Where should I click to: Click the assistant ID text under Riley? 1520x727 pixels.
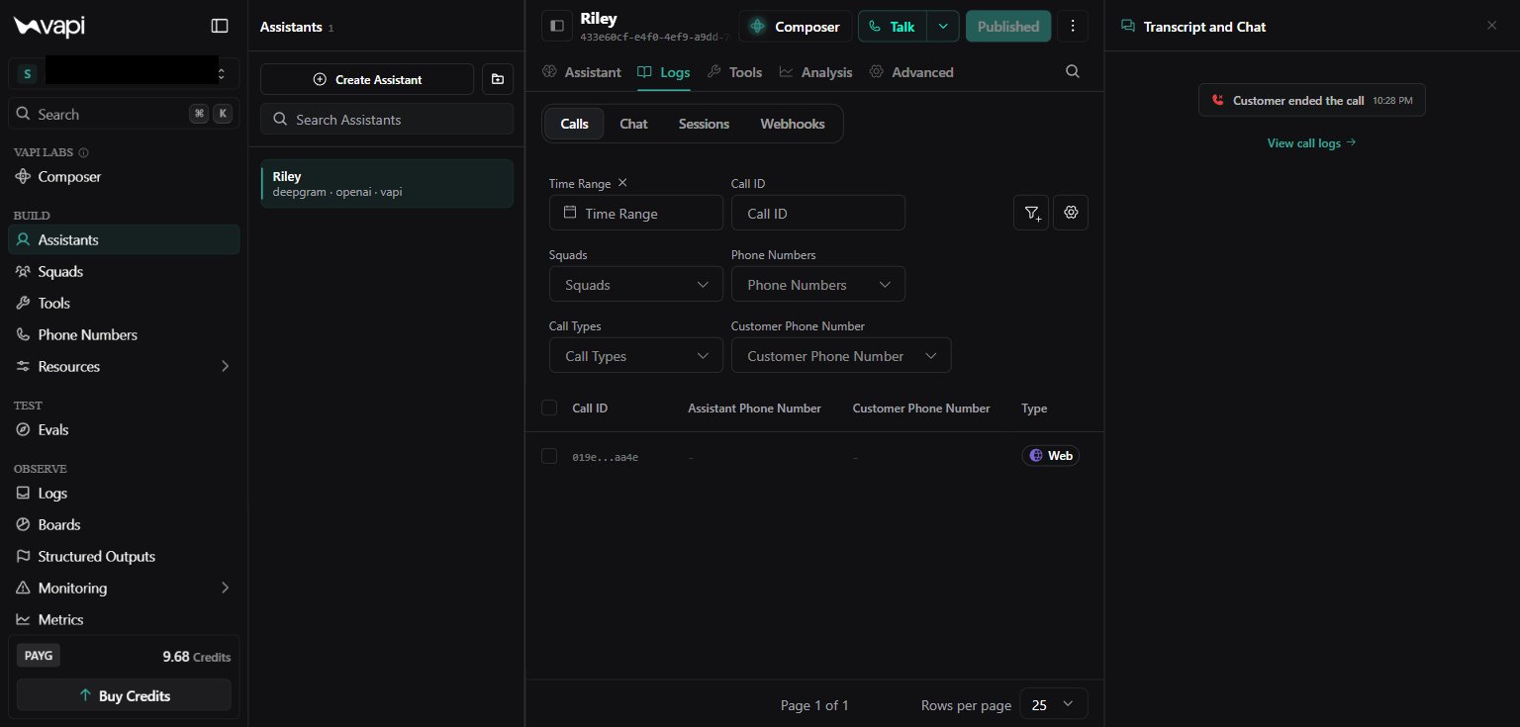tap(654, 37)
